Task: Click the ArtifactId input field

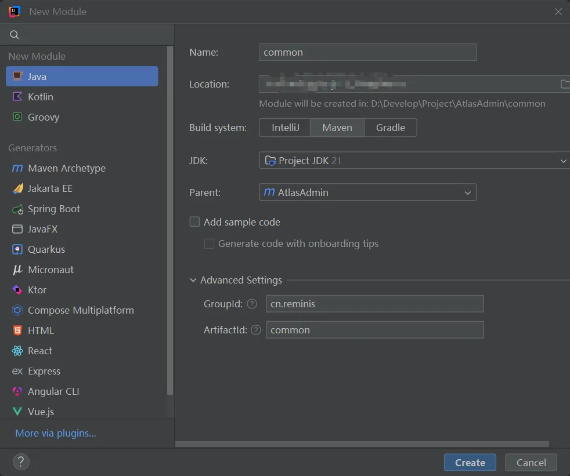Action: tap(374, 330)
